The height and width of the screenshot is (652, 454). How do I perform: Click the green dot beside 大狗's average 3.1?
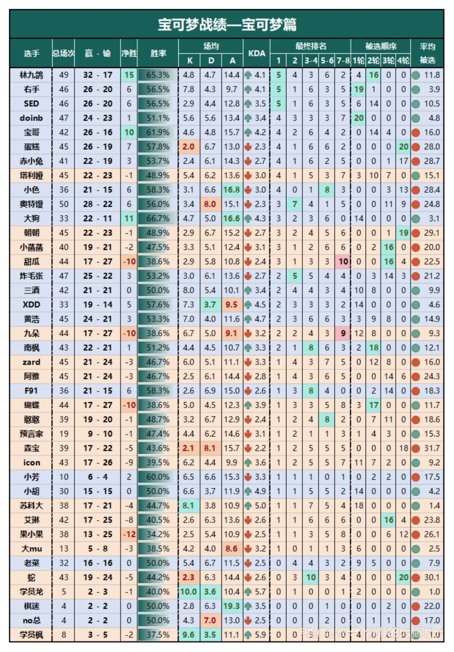coord(416,219)
